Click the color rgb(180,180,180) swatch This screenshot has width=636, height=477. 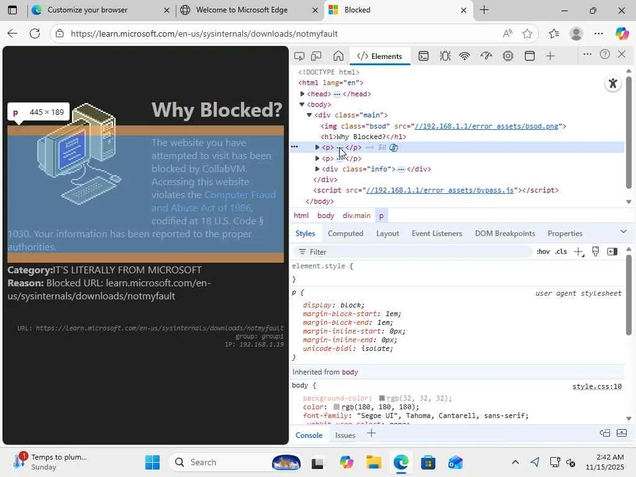pyautogui.click(x=336, y=407)
